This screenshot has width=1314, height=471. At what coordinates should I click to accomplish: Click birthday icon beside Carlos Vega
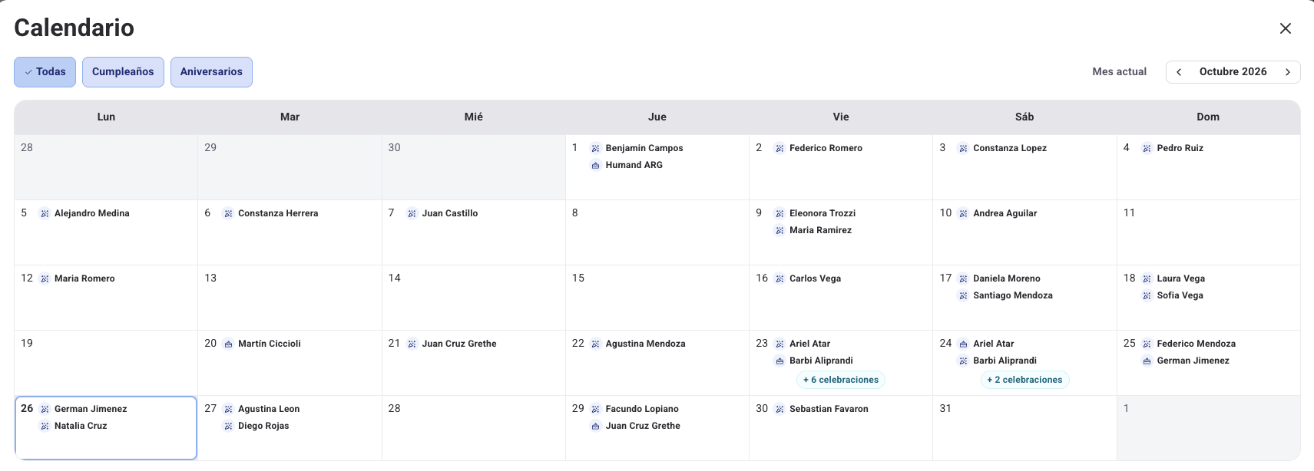[x=779, y=278]
